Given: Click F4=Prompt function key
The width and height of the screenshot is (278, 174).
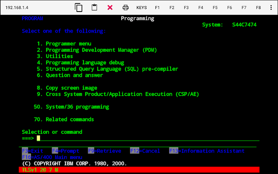Looking at the screenshot, I should point(65,151).
